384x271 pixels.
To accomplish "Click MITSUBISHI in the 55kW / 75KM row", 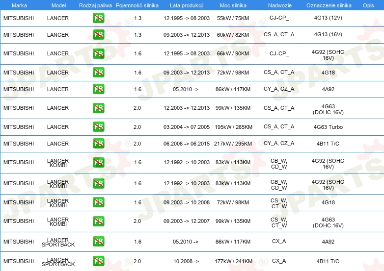I will pyautogui.click(x=19, y=18).
